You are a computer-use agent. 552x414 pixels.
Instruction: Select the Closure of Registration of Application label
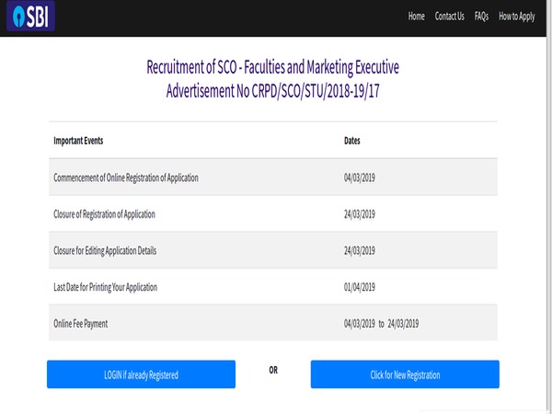coord(105,213)
